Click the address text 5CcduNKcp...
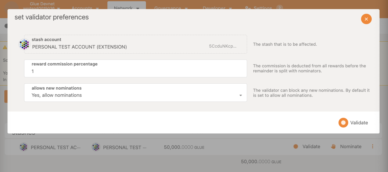Viewport: 388px width, 172px height. [223, 46]
